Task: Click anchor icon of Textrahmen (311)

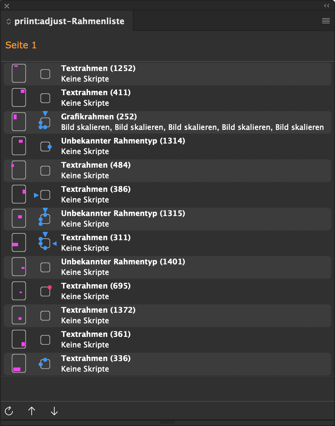Action: click(47, 241)
